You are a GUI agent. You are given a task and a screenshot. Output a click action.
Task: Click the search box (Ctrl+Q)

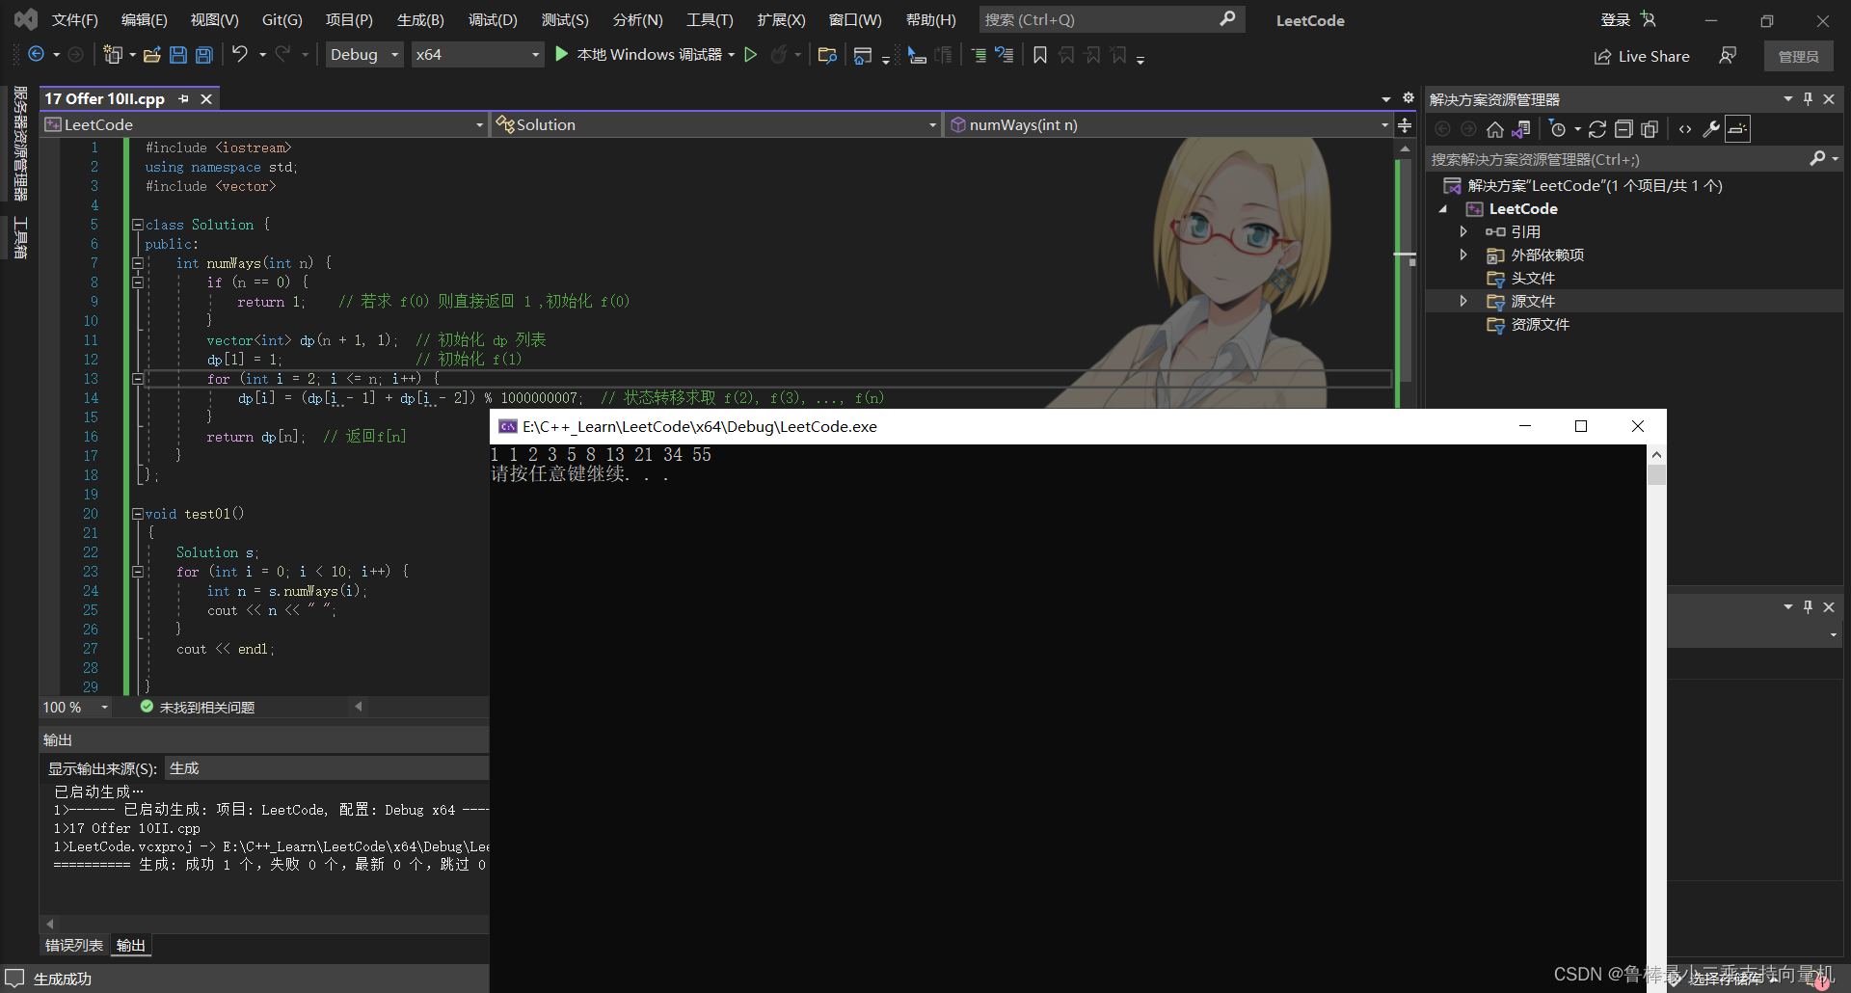(1099, 19)
